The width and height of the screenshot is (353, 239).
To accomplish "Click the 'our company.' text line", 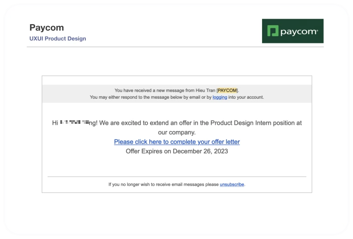I will pos(177,133).
